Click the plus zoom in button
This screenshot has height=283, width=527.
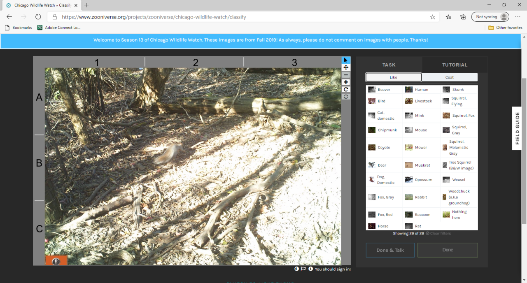click(346, 82)
